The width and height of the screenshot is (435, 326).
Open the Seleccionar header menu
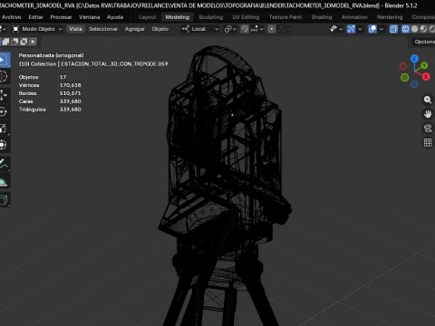[x=103, y=29]
